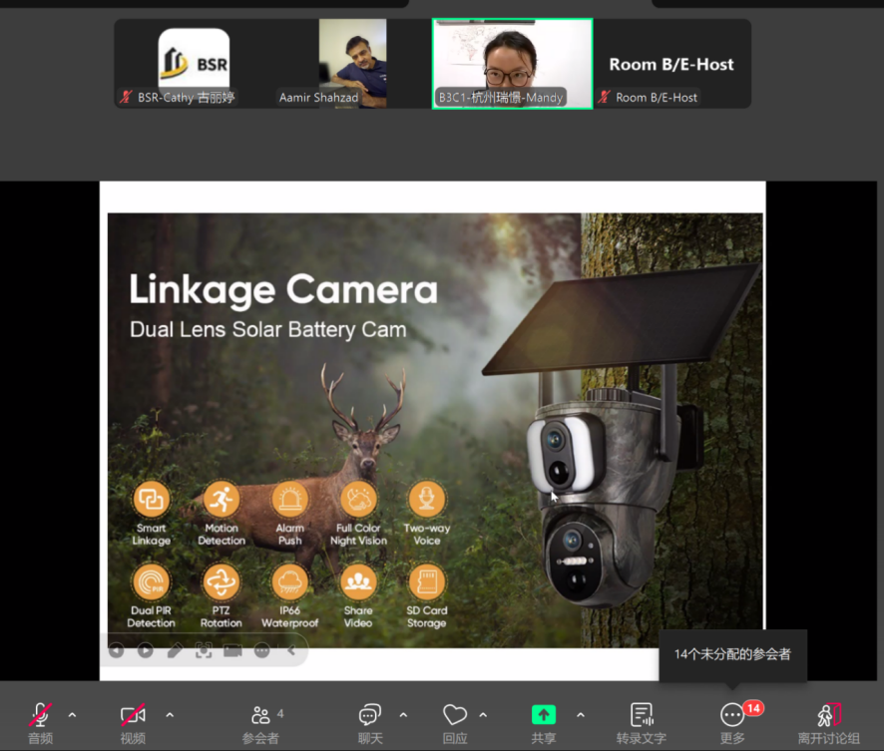
Task: Expand the chat options chevron beside 聊天
Action: pyautogui.click(x=403, y=715)
